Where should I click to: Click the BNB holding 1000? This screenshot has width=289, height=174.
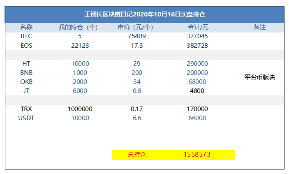[80, 73]
